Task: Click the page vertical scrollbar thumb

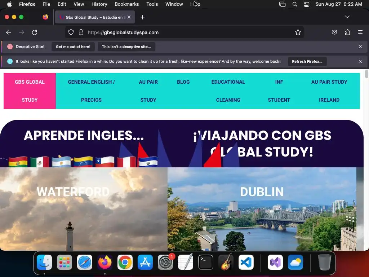Action: [366, 74]
